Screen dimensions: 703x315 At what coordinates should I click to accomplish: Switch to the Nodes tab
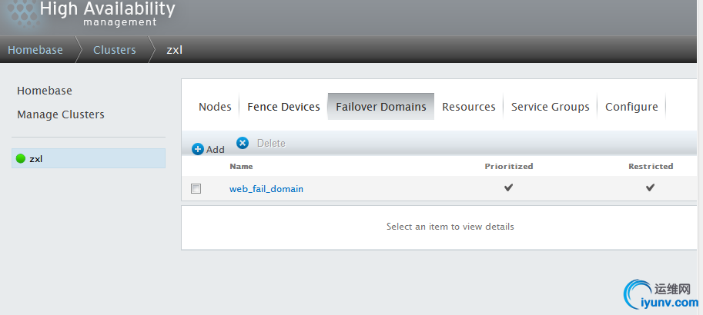215,107
